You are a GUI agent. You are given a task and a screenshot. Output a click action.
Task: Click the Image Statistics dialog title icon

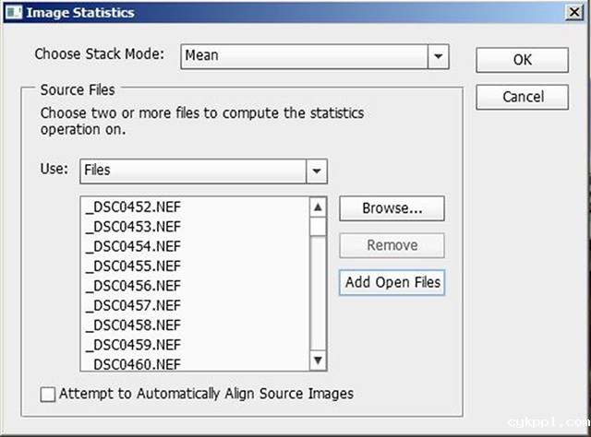(12, 13)
